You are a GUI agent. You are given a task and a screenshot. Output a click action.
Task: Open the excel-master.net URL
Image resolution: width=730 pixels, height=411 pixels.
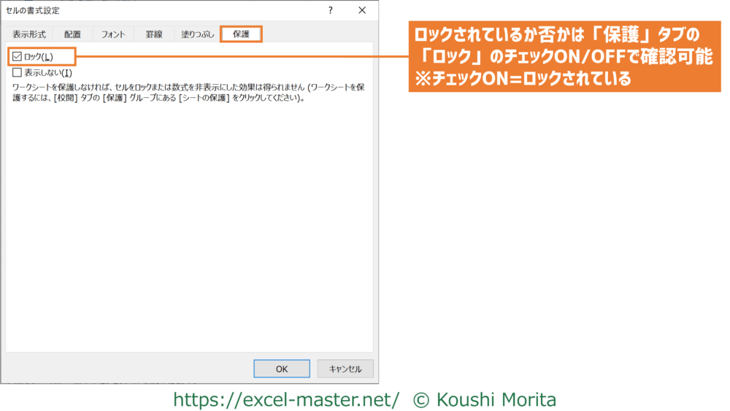pyautogui.click(x=286, y=399)
